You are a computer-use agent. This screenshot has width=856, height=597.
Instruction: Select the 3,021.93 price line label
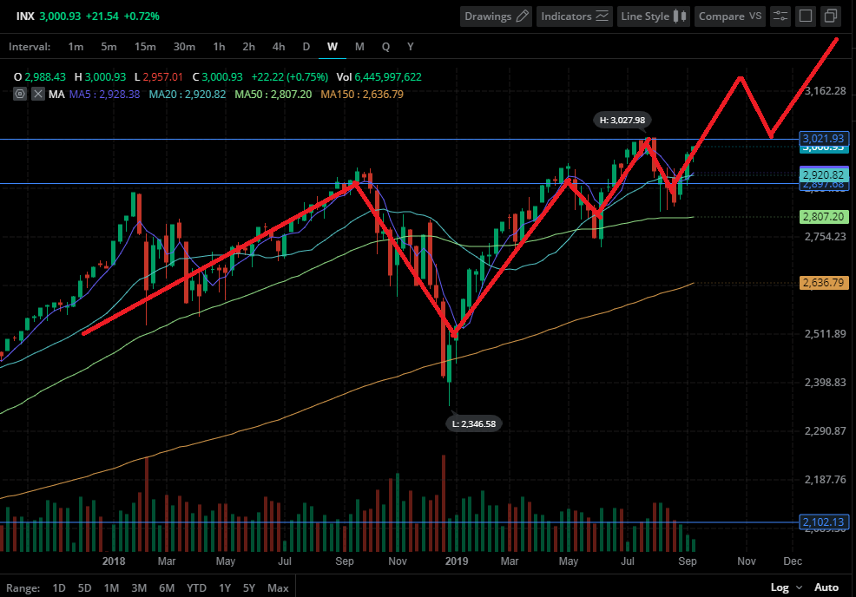[824, 139]
